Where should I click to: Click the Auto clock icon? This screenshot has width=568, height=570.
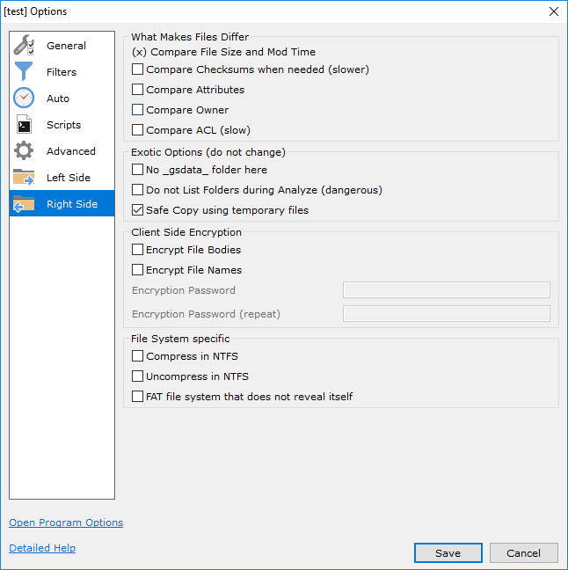(x=24, y=99)
